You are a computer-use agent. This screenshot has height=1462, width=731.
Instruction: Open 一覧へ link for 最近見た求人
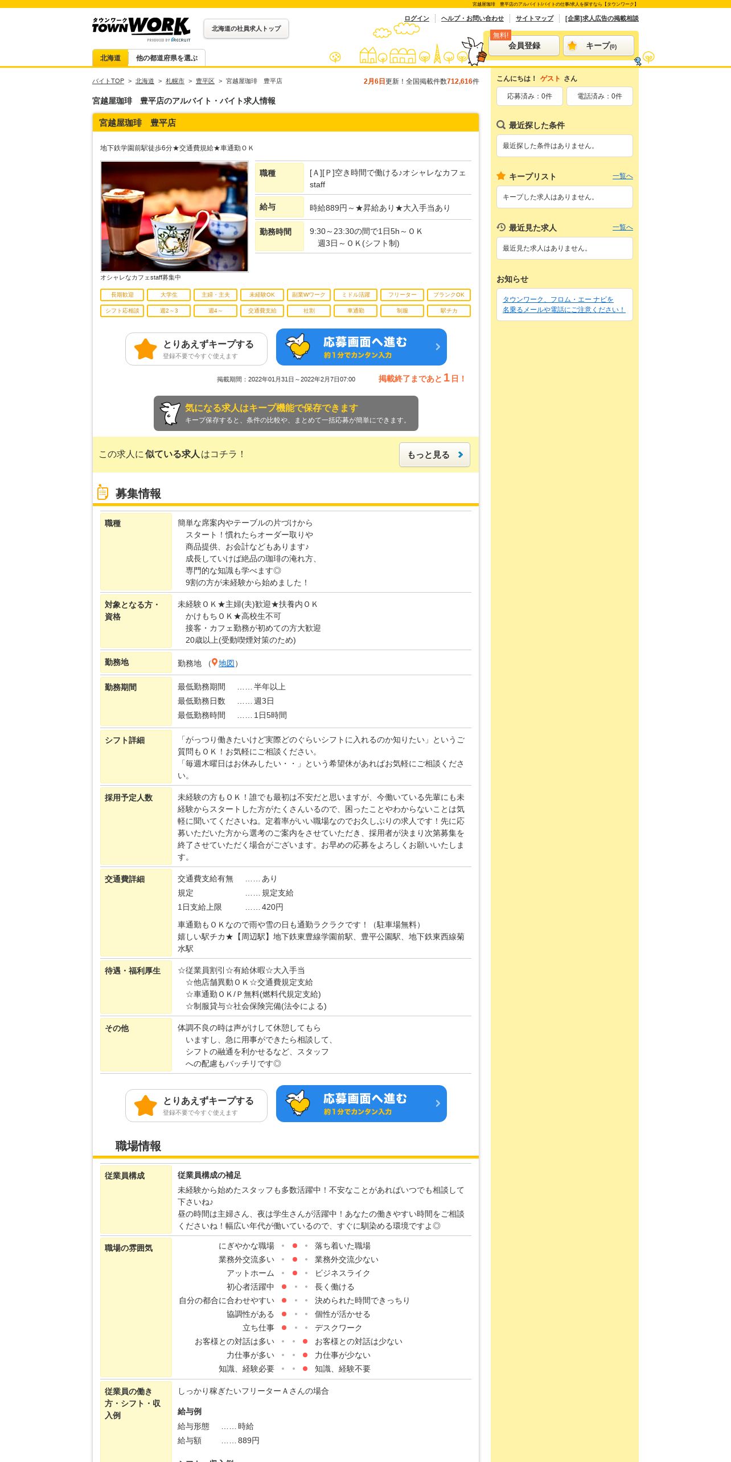[x=623, y=228]
